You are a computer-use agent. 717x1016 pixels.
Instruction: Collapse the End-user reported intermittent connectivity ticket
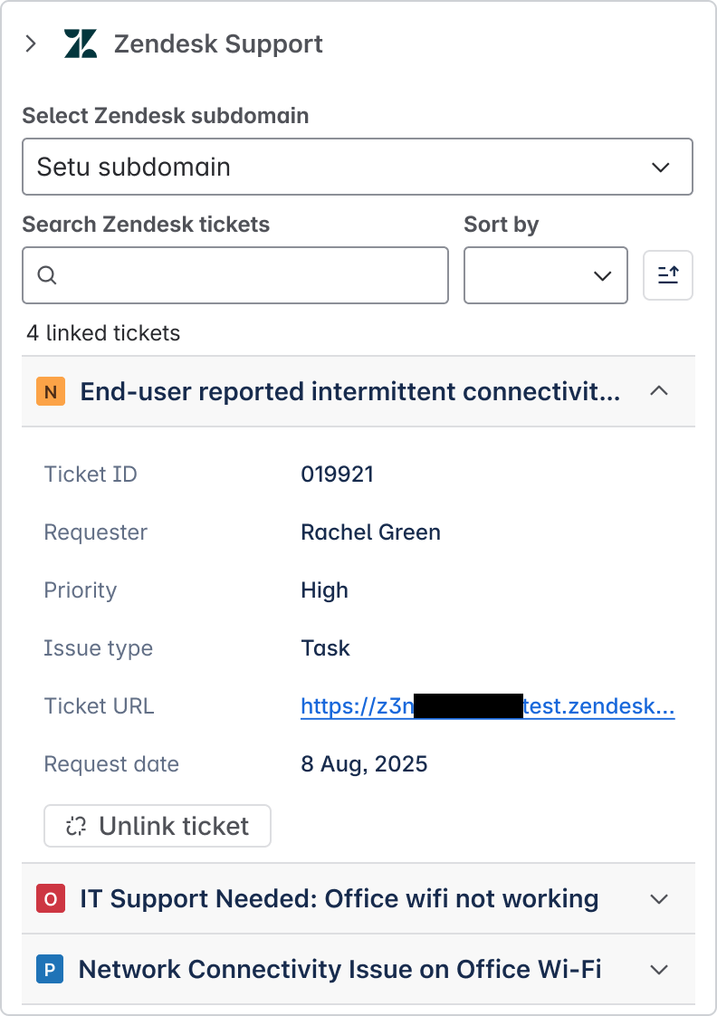(x=659, y=391)
